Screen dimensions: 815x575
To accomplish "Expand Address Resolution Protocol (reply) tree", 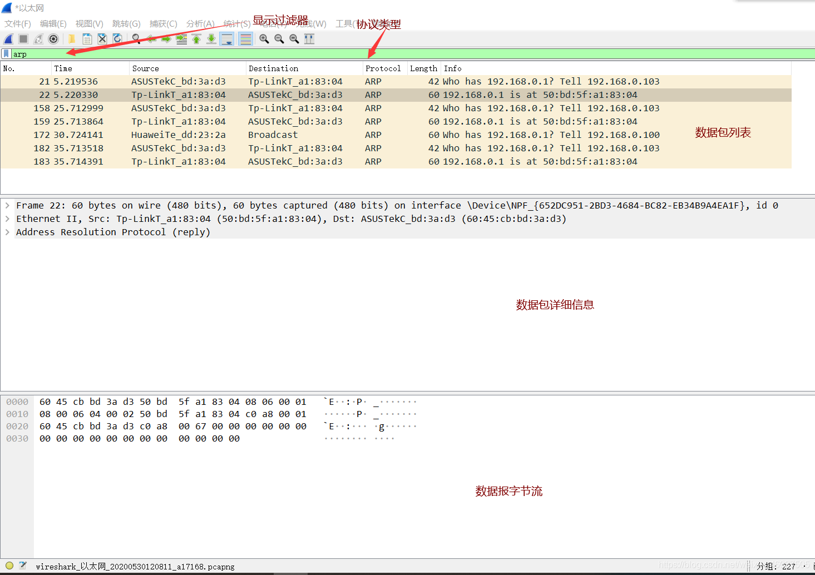I will click(x=7, y=232).
